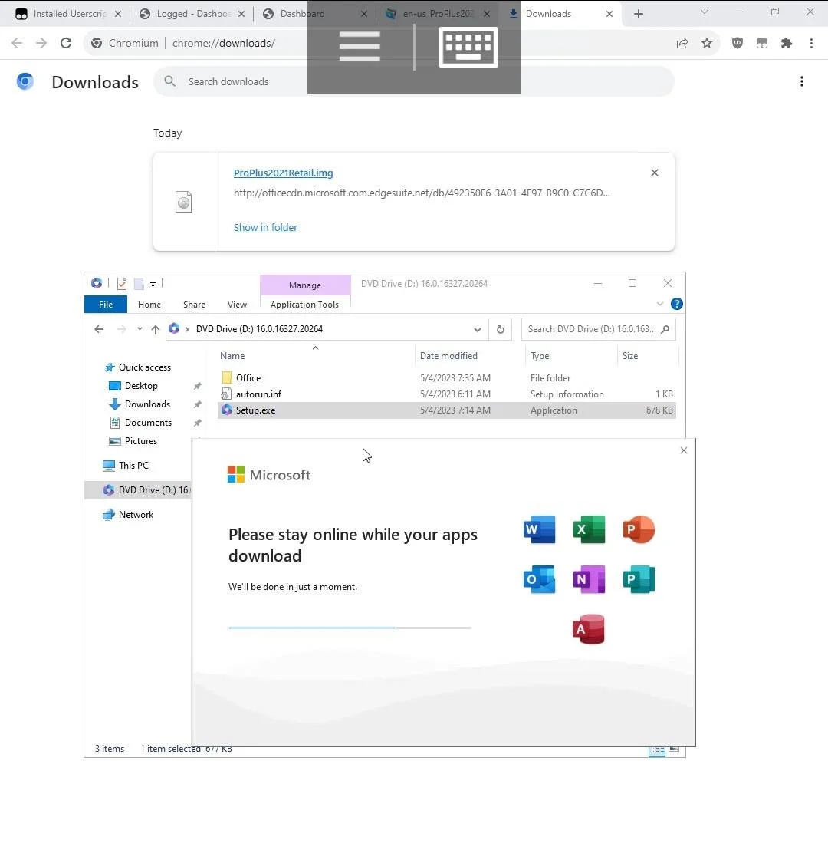This screenshot has width=828, height=860.
Task: Click the share page icon in address bar
Action: pyautogui.click(x=682, y=43)
